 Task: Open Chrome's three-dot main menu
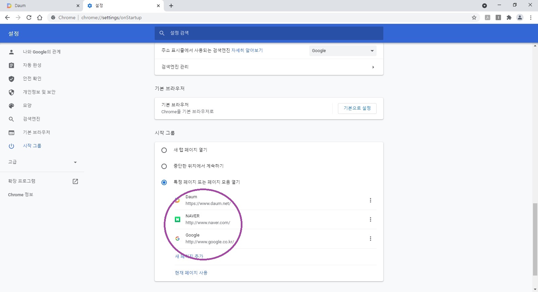(x=531, y=17)
